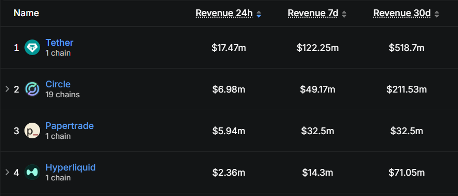Select Hyperliquid 7d revenue $14.3m
Screen dimensions: 458x196
[x=317, y=173]
